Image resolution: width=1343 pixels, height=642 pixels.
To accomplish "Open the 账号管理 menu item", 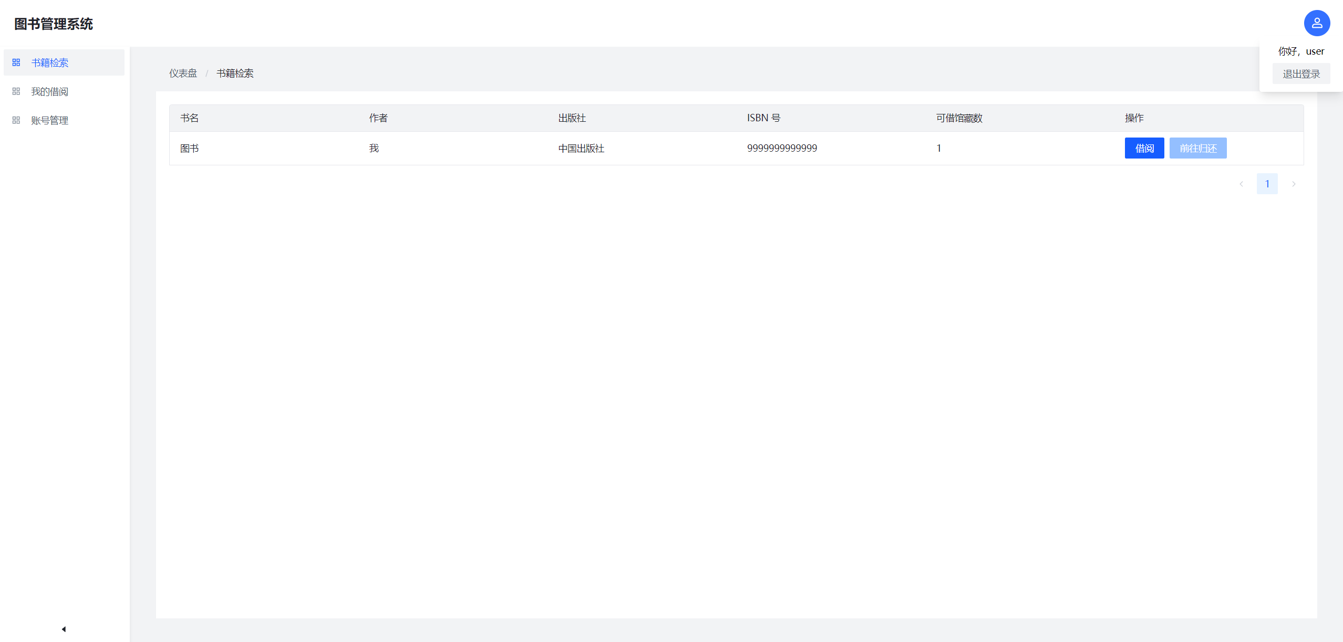I will (x=50, y=120).
